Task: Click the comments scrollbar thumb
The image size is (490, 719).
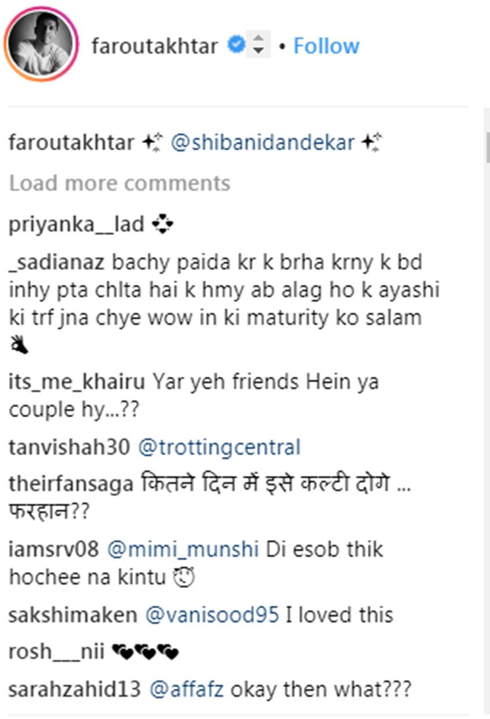Action: 487,147
